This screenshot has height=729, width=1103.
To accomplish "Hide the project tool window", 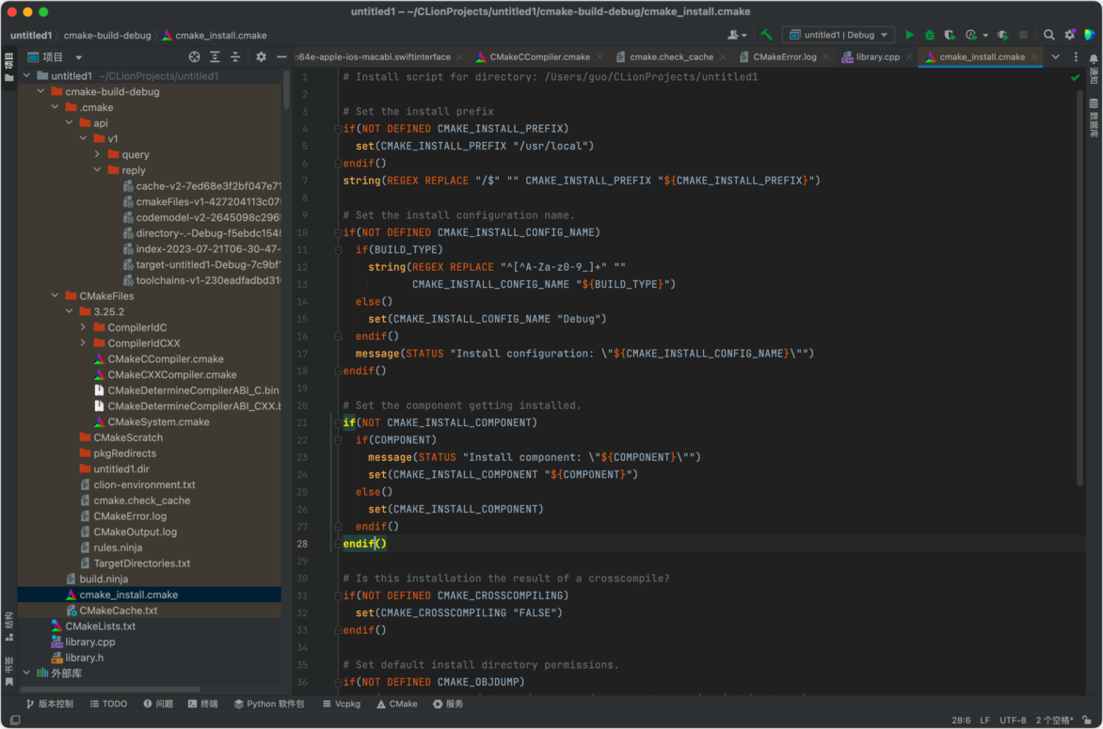I will [x=281, y=57].
